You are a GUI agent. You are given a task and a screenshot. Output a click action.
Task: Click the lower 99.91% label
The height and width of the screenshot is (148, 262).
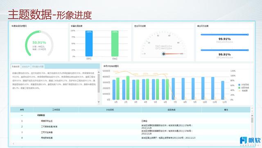225,54
